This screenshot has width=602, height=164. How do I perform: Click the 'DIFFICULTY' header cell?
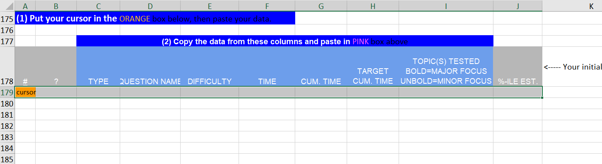(209, 66)
